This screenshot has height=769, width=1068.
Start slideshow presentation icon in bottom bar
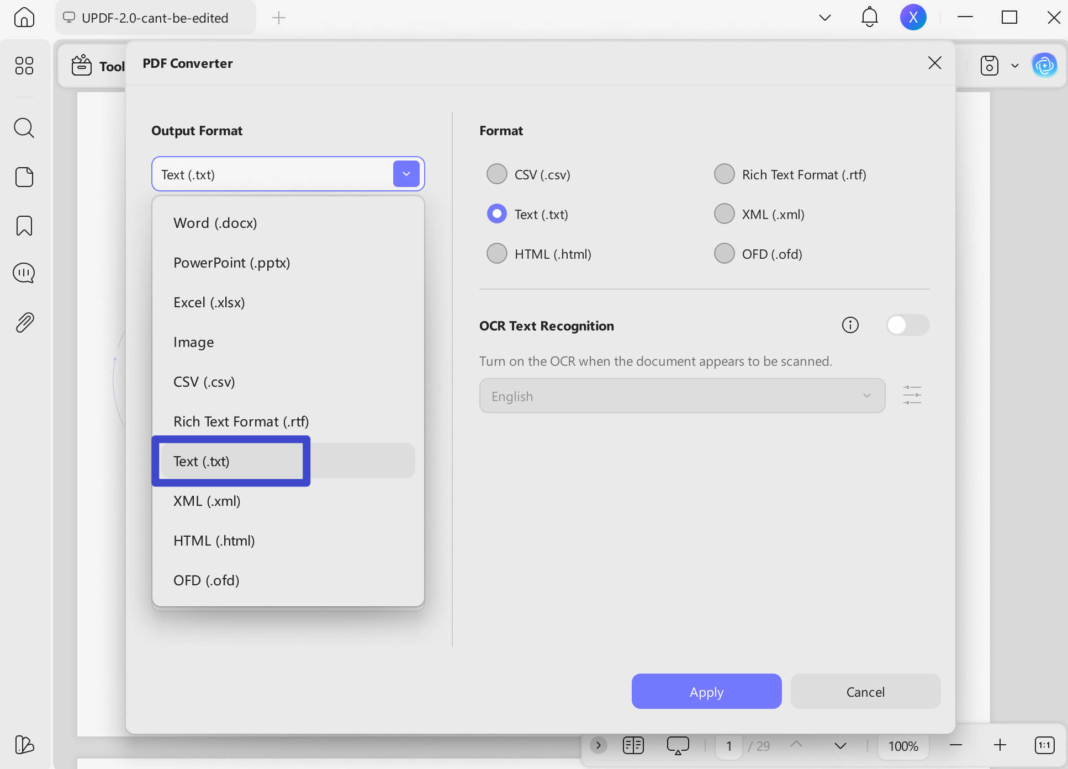coord(678,746)
